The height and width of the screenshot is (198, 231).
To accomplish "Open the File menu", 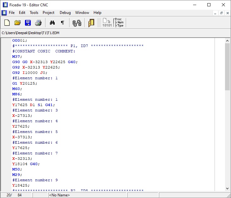I will (12, 13).
